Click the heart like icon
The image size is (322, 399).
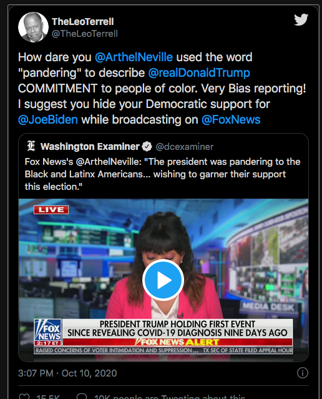coord(24,397)
